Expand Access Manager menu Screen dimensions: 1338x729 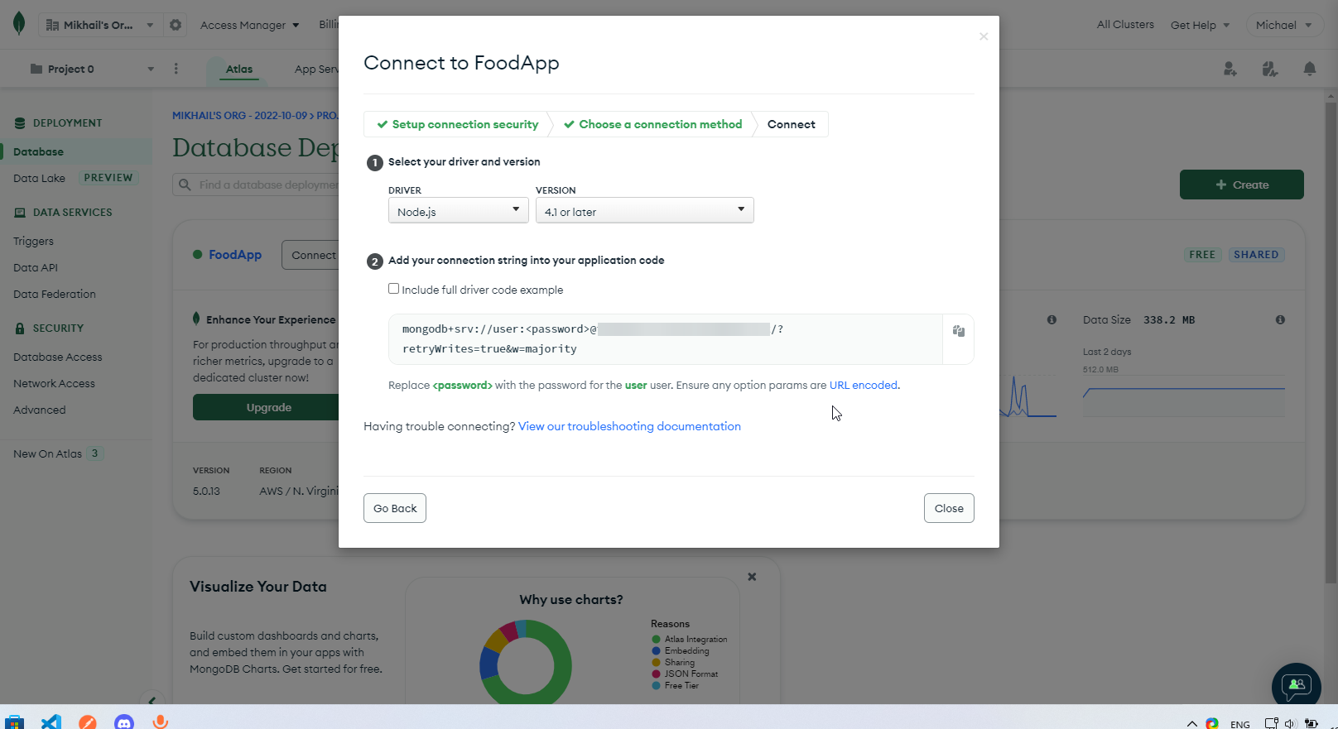tap(249, 25)
